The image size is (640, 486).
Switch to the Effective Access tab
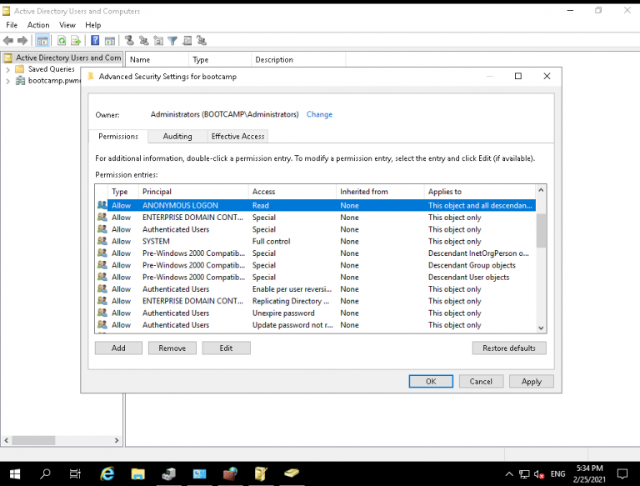237,137
